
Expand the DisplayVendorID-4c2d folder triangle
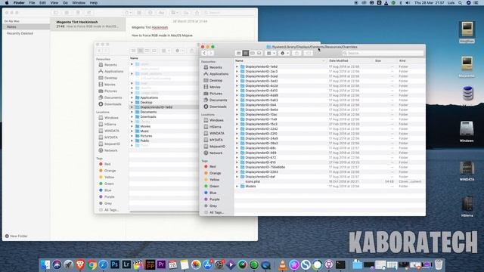point(237,85)
